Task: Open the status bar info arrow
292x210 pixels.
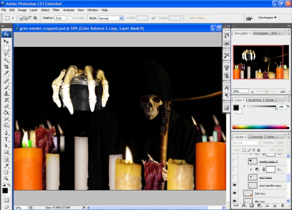Action: (x=84, y=208)
